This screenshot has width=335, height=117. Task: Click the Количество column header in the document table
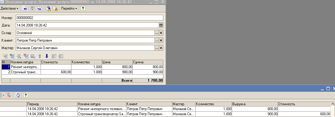coord(87,62)
